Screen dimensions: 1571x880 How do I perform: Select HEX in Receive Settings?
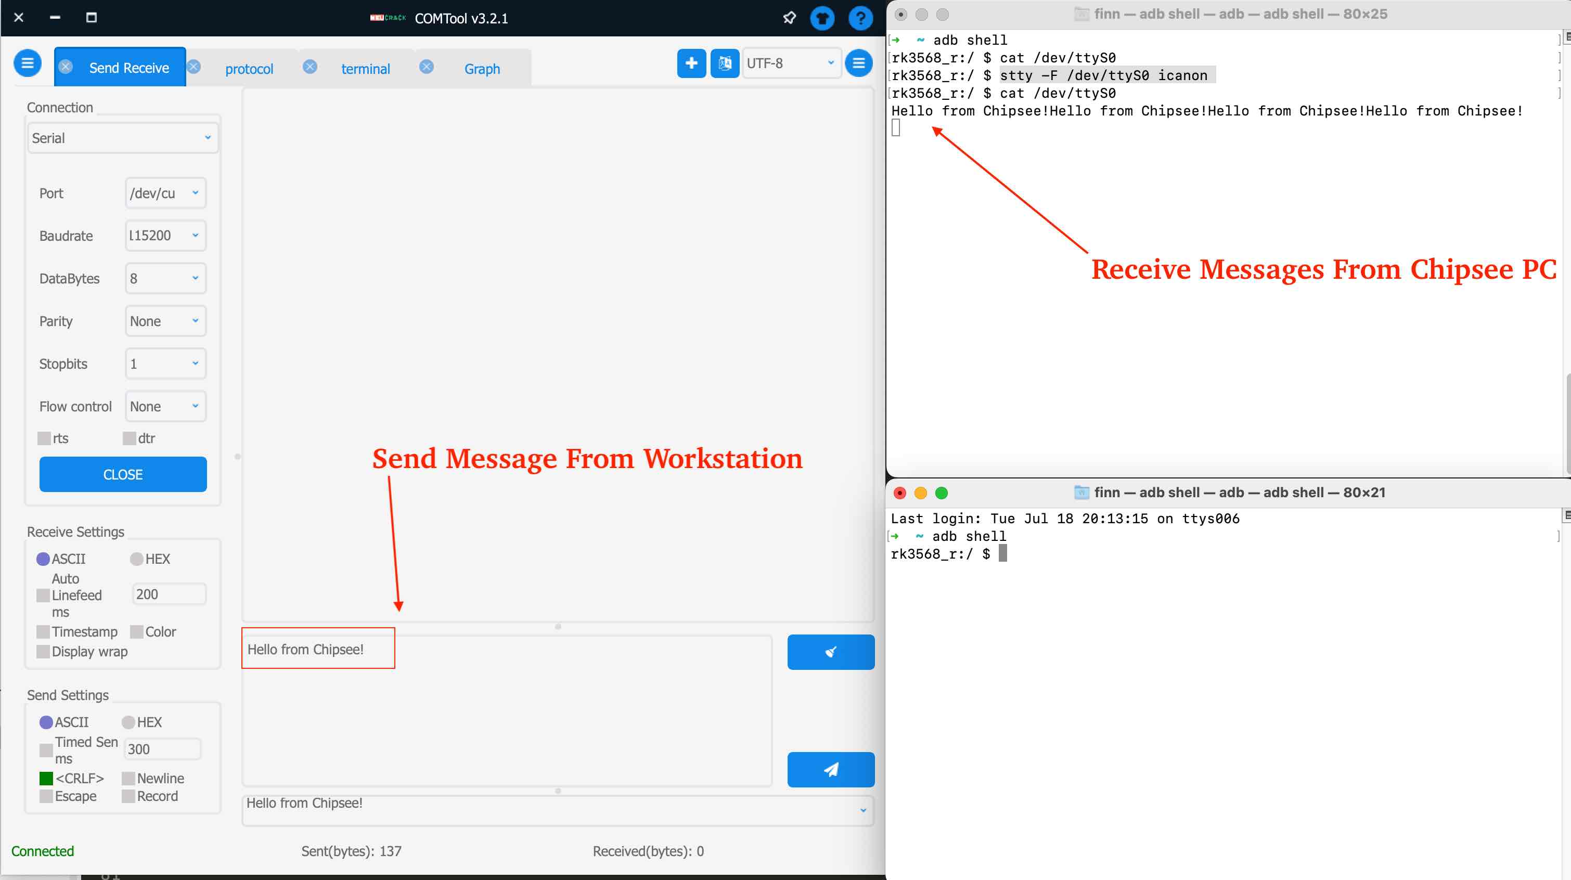(x=136, y=559)
